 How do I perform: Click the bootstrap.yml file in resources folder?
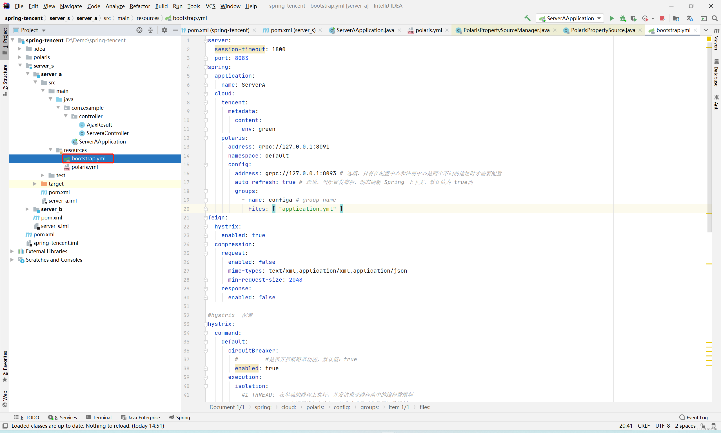click(x=89, y=158)
